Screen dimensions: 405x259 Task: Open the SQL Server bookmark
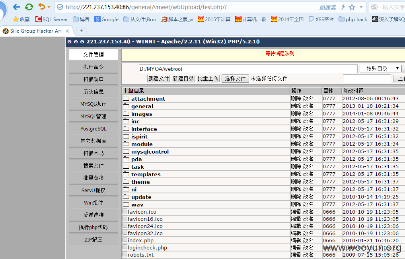coord(52,19)
